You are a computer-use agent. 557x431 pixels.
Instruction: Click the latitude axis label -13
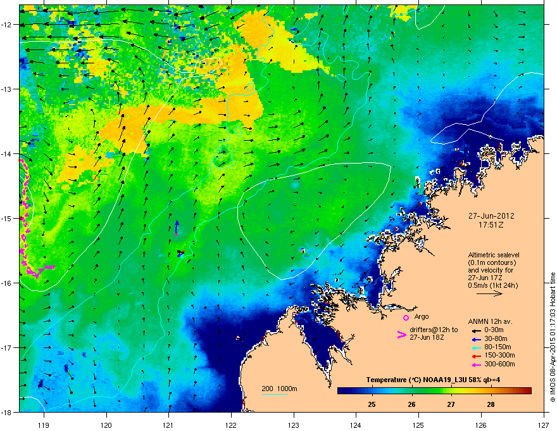pos(7,89)
